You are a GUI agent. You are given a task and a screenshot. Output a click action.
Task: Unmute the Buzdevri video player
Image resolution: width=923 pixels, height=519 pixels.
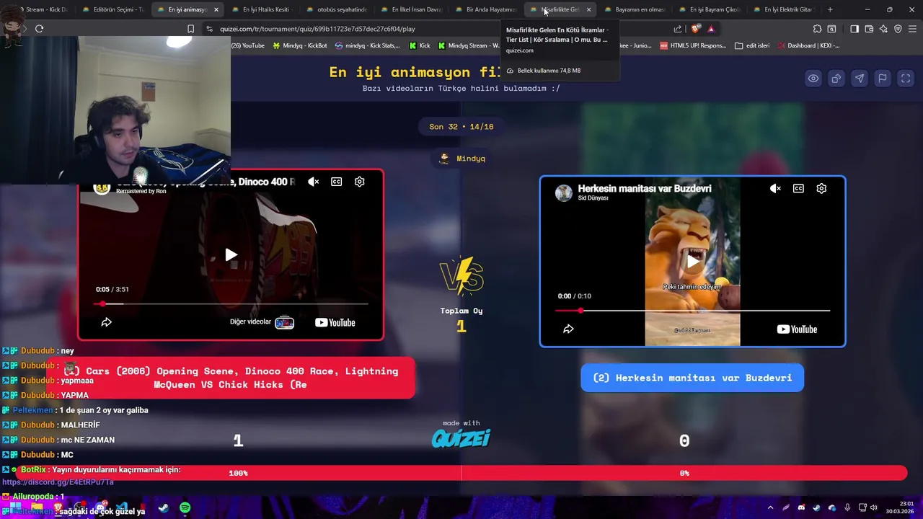coord(775,188)
